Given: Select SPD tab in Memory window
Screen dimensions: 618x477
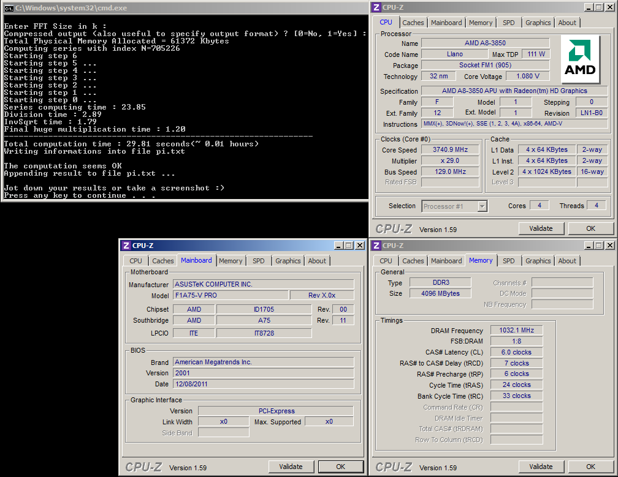Looking at the screenshot, I should tap(508, 261).
